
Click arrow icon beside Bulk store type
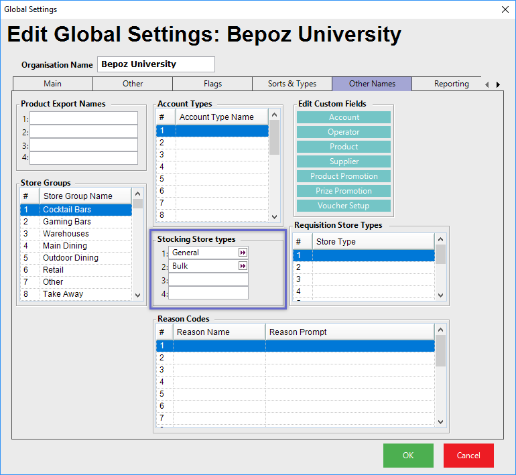click(243, 266)
